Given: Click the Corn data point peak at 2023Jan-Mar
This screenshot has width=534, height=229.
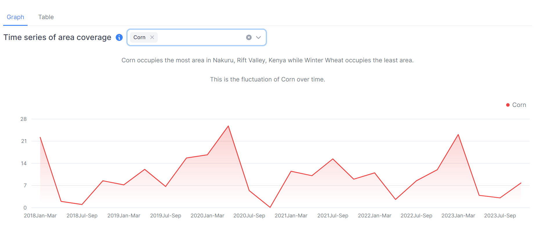Looking at the screenshot, I should [458, 135].
